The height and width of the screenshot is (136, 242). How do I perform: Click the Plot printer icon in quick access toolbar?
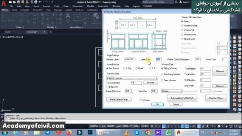pos(36,2)
